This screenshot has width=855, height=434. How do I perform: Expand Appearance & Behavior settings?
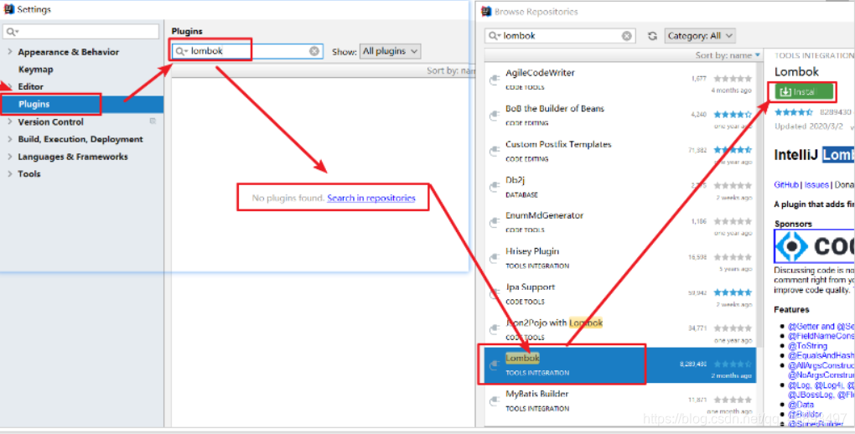10,52
